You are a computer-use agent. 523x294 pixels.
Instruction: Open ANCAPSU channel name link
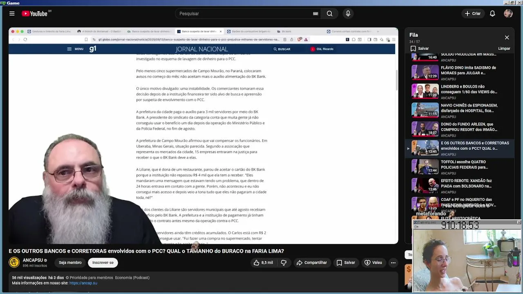33,260
